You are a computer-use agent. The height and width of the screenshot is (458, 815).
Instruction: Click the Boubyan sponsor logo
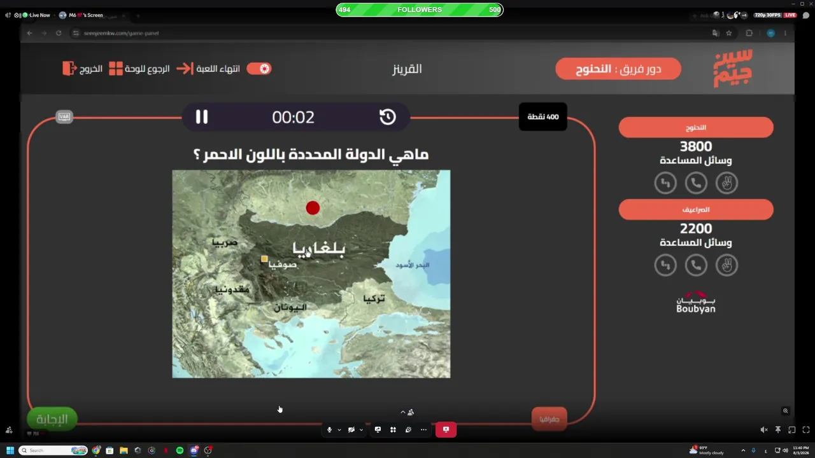(696, 302)
